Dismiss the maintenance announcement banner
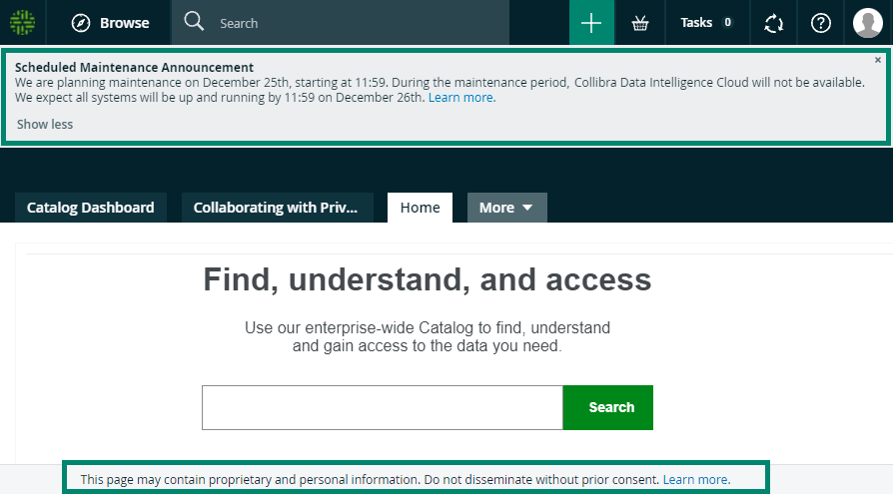Viewport: 893px width, 494px height. click(878, 61)
